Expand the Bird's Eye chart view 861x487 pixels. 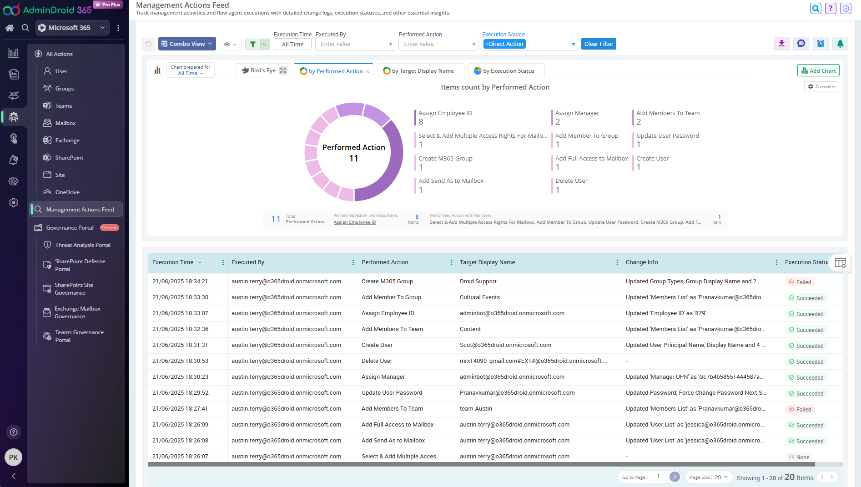283,70
